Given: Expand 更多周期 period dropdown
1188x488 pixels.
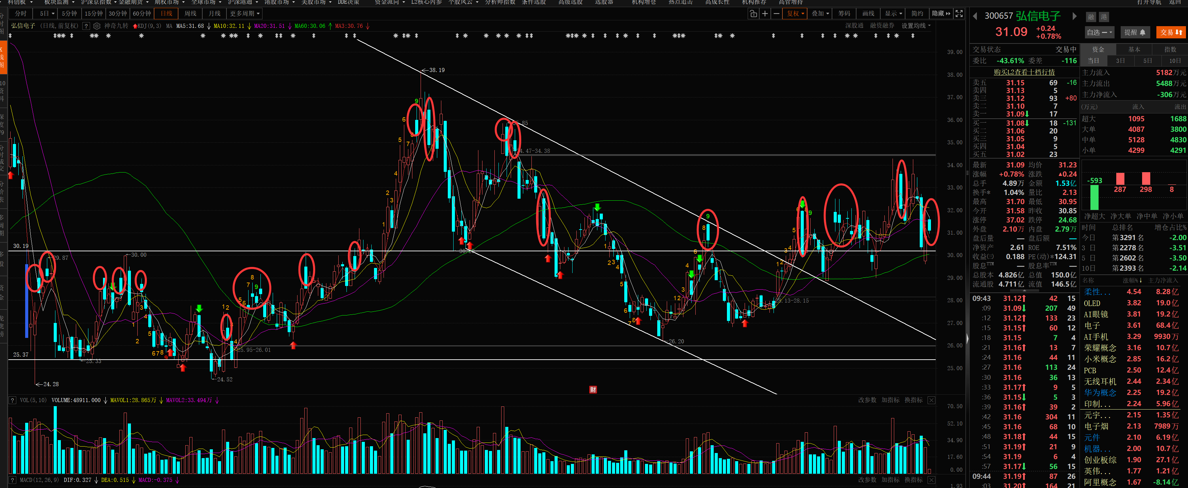Looking at the screenshot, I should coord(244,14).
